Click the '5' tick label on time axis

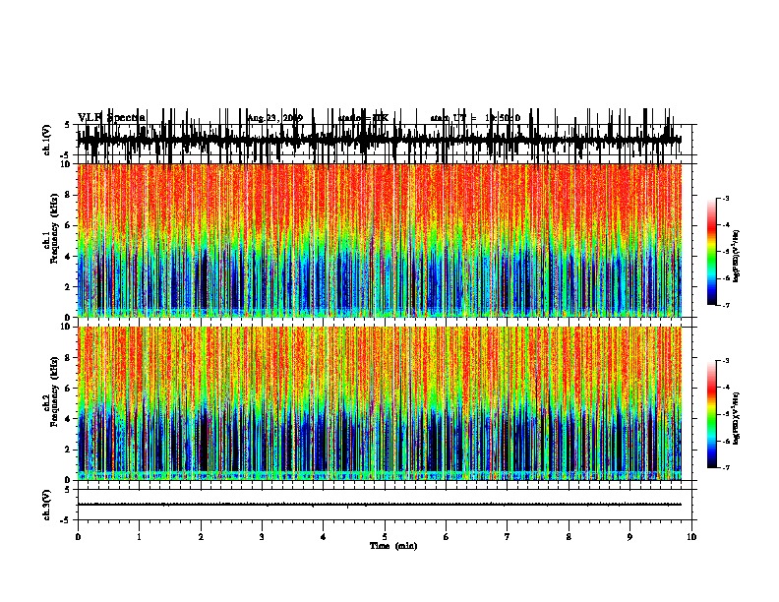point(385,537)
